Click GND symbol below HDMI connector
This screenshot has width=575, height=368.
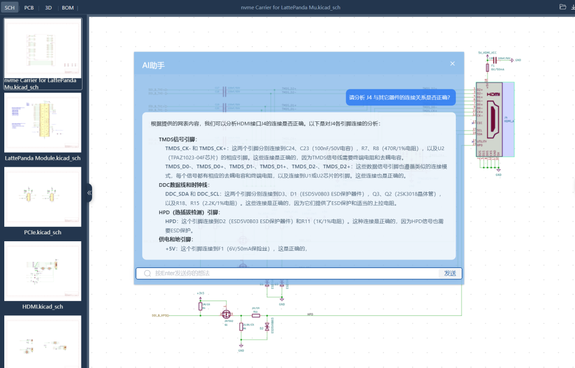pos(498,171)
